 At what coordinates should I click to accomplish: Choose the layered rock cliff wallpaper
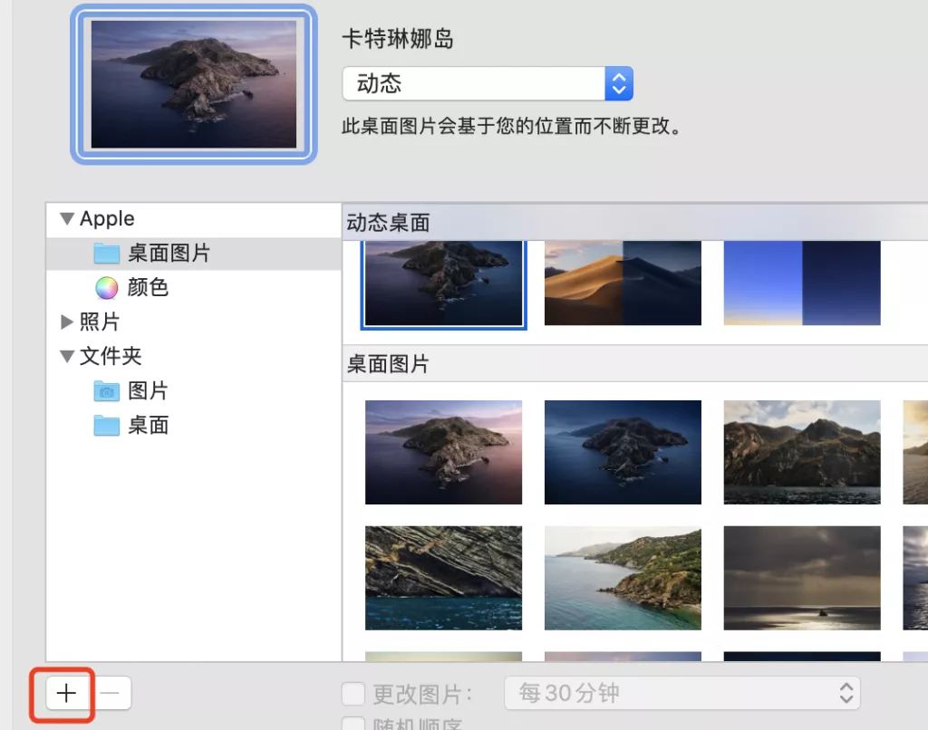pyautogui.click(x=443, y=578)
